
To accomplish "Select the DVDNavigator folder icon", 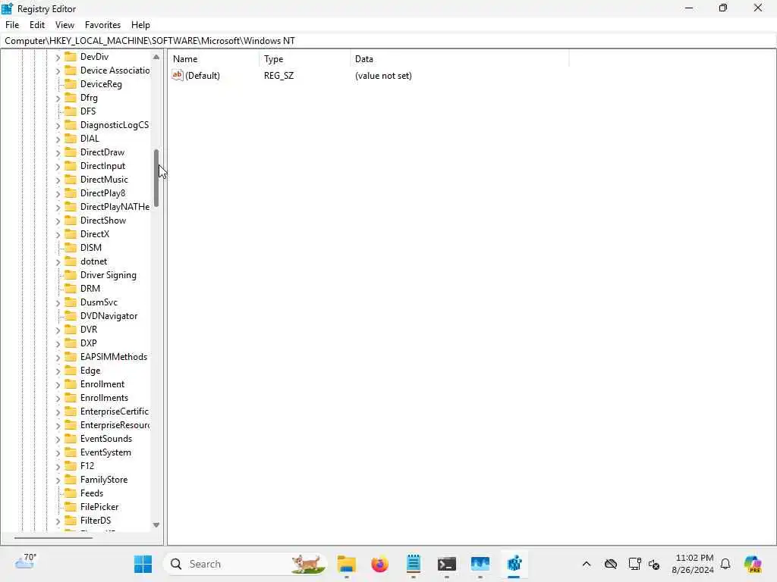I will pyautogui.click(x=71, y=315).
